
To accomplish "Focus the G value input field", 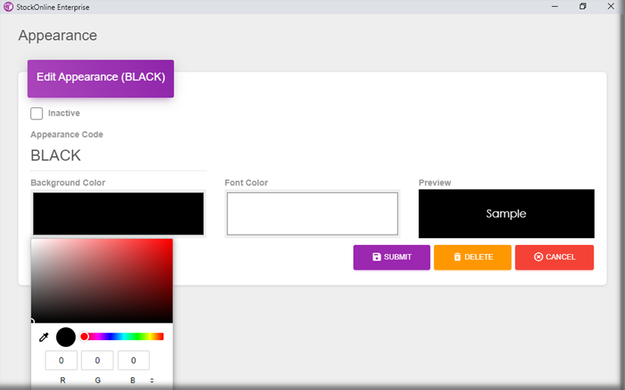I will [x=97, y=361].
